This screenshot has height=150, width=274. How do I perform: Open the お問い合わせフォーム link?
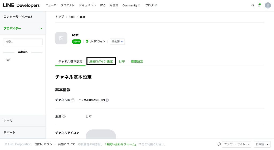(x=120, y=144)
